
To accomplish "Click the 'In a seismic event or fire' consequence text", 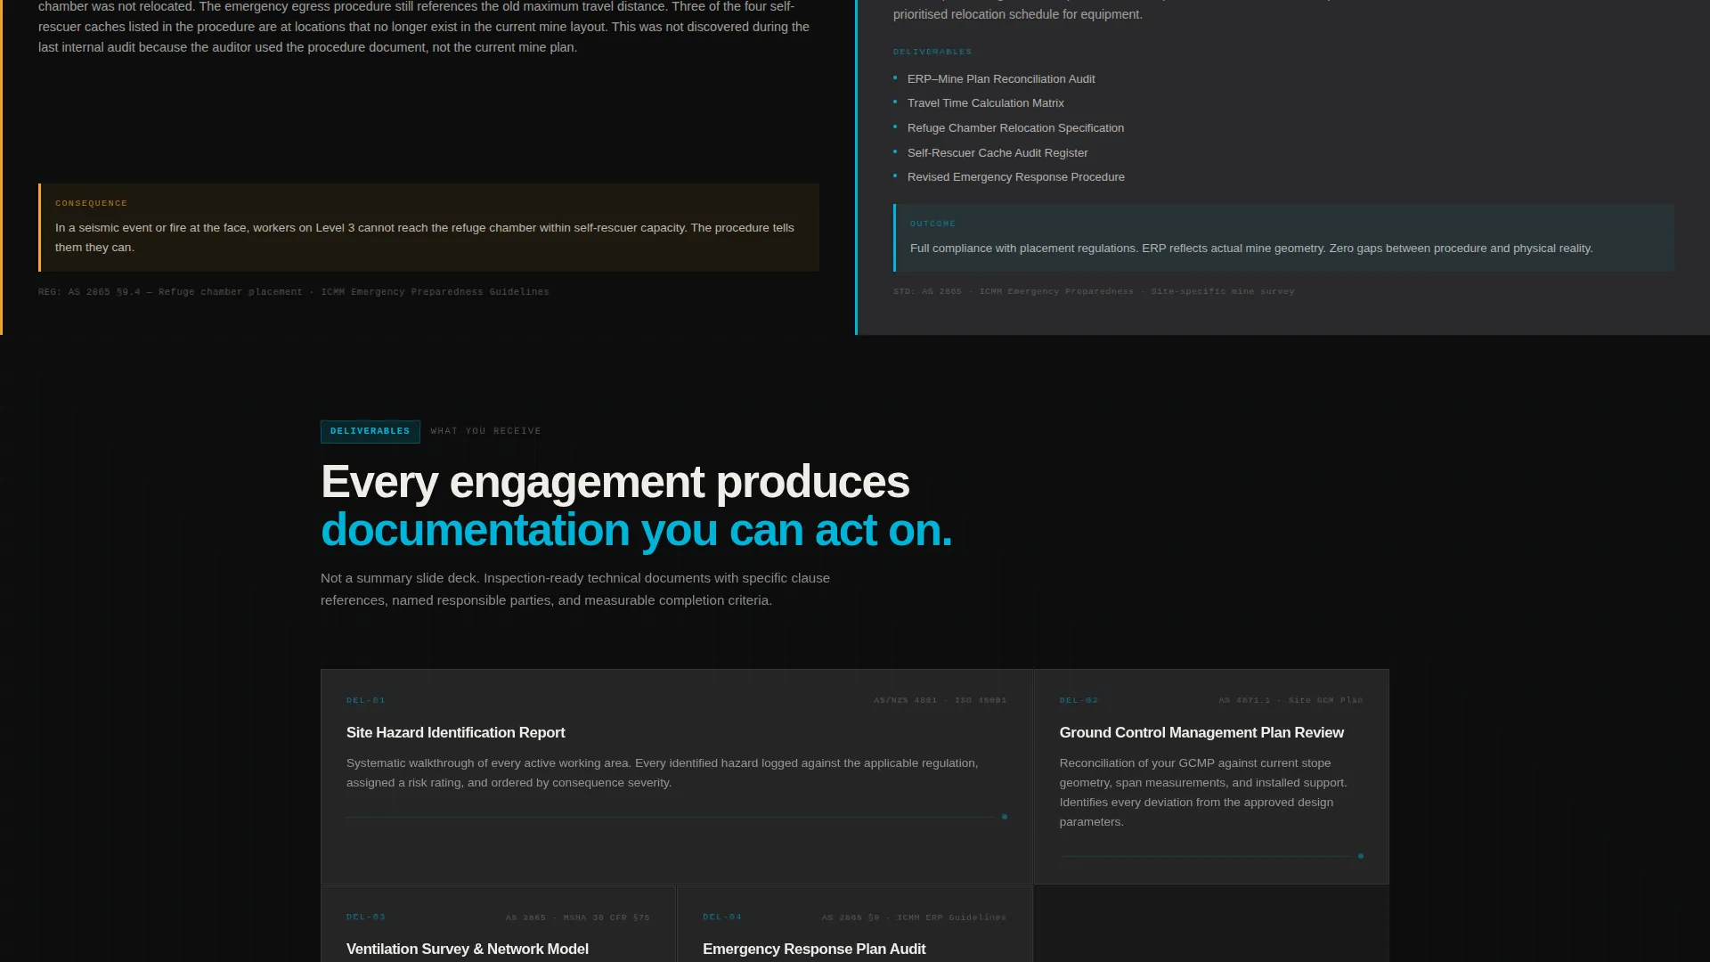I will (425, 238).
